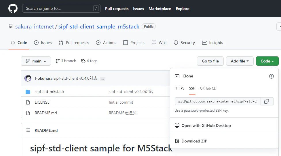Open the latest commit message link
This screenshot has height=156, width=281.
click(75, 79)
